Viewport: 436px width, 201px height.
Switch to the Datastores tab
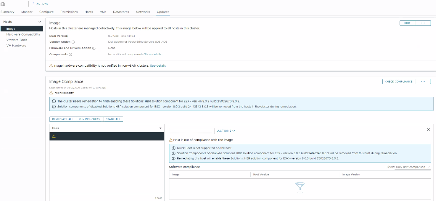[x=121, y=12]
